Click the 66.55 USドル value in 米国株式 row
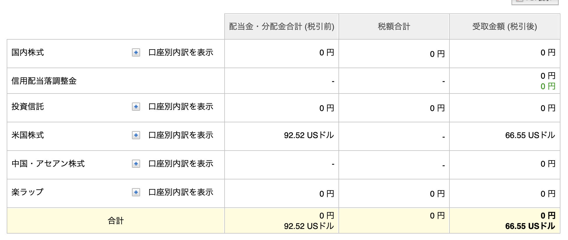The image size is (568, 240). point(530,135)
